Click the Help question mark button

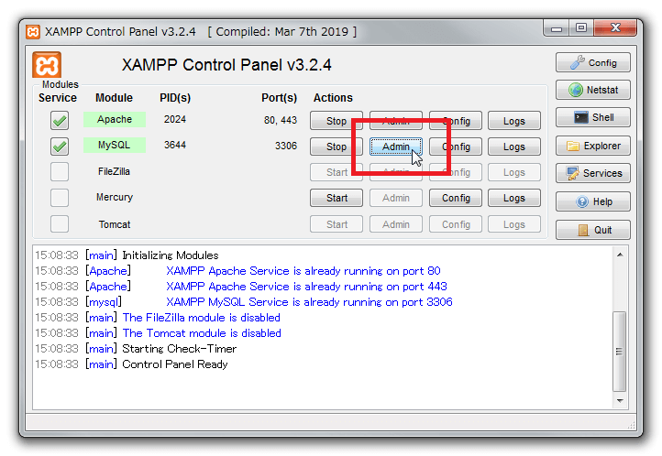click(x=592, y=201)
